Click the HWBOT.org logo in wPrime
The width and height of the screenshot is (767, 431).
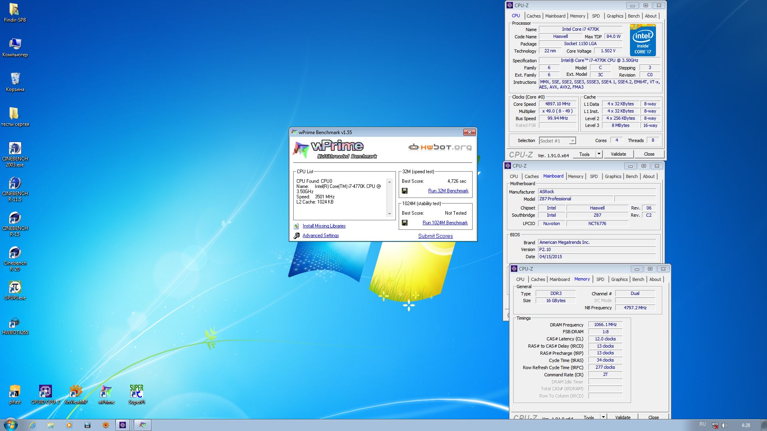click(x=440, y=147)
